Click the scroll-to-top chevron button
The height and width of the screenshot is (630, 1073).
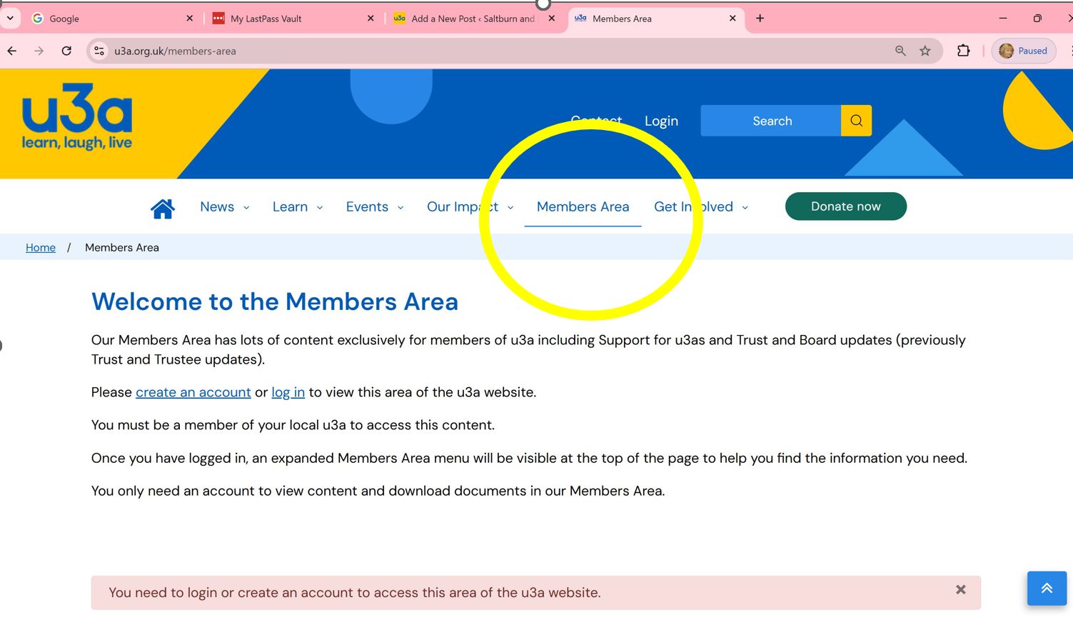click(1047, 588)
